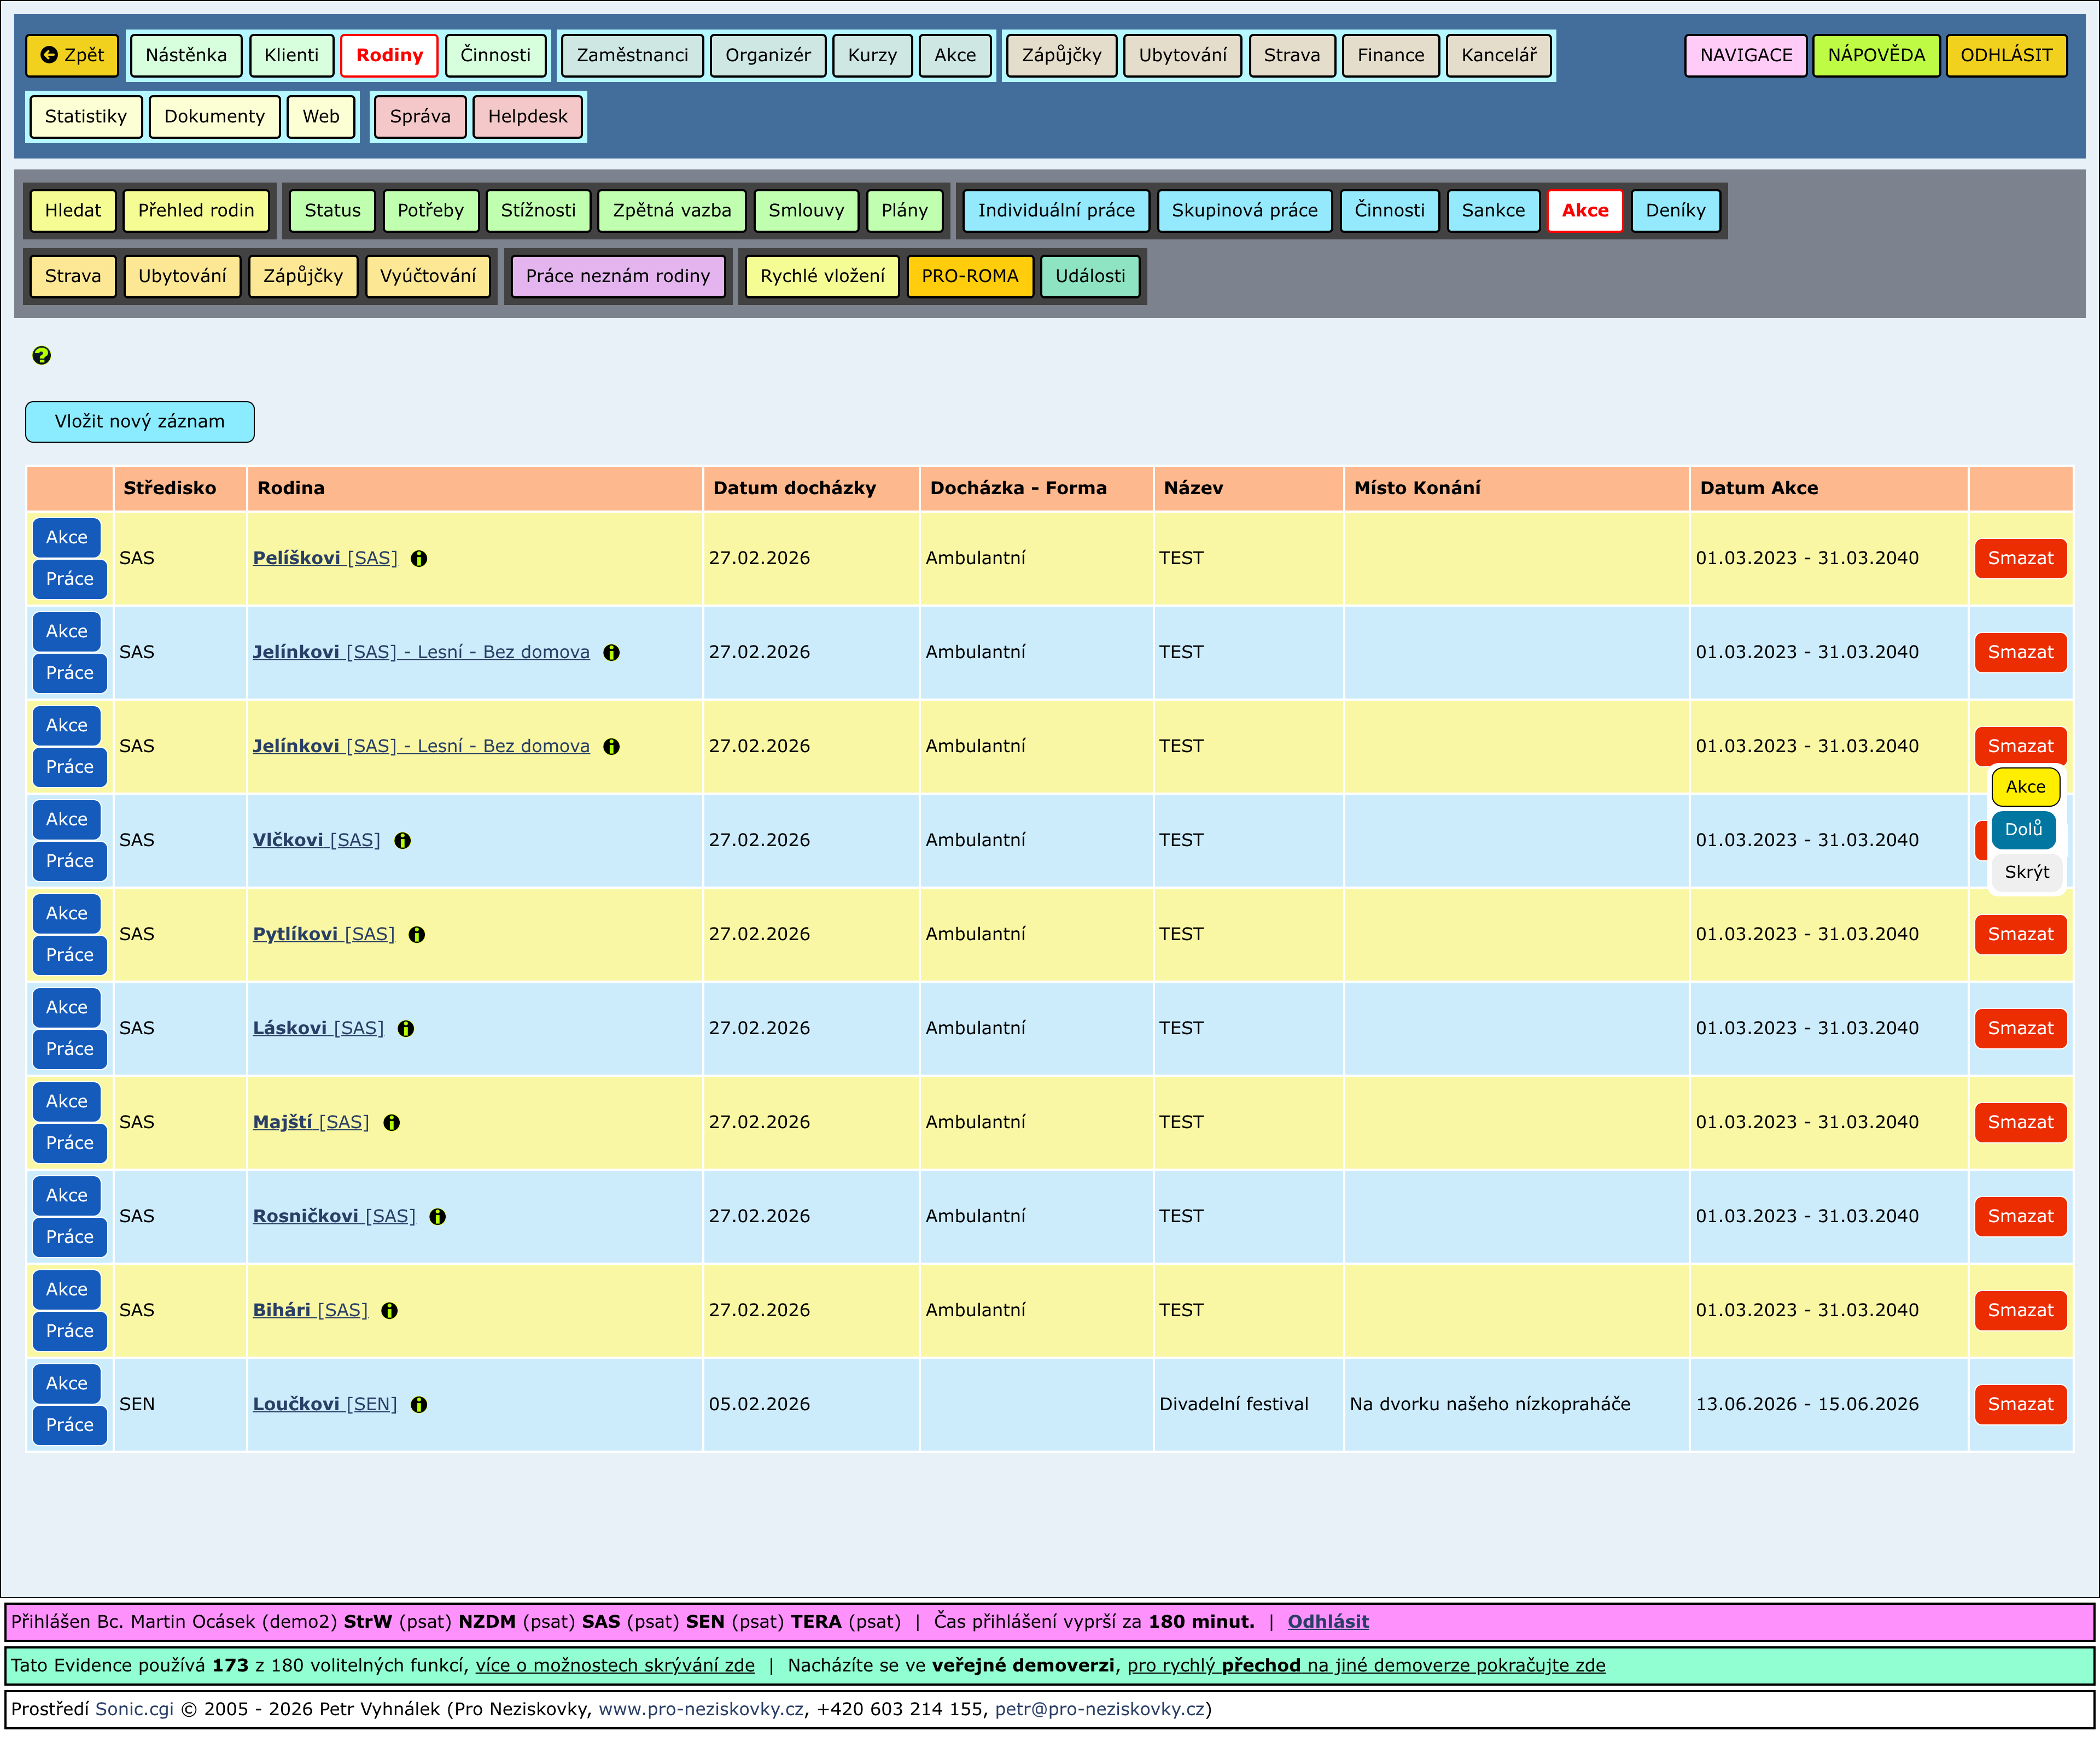This screenshot has height=1760, width=2100.
Task: Open the Individuální práce section
Action: (1055, 210)
